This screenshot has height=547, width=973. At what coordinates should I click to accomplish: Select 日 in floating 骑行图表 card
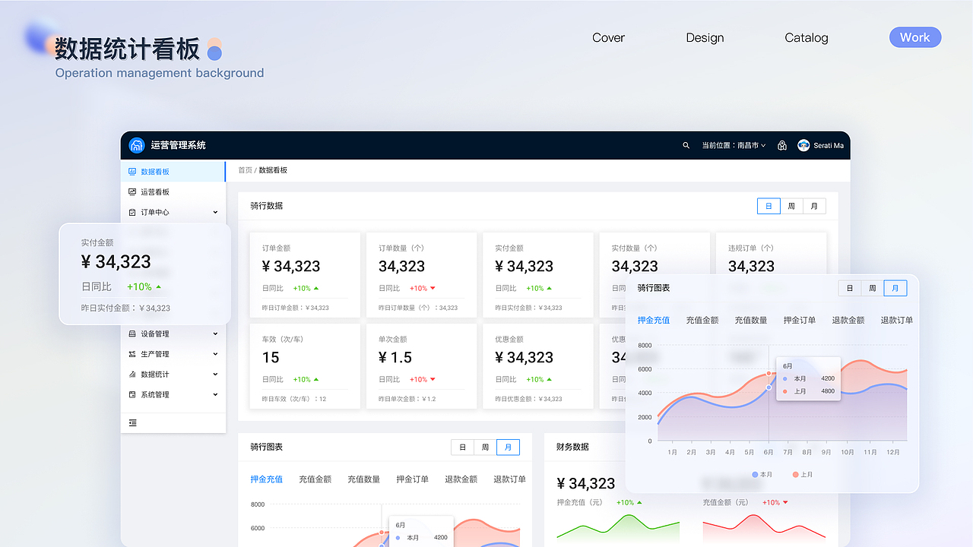click(x=850, y=288)
